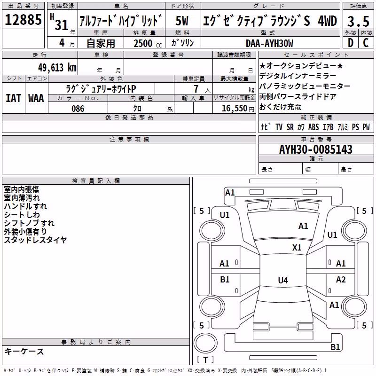Click the shift type IAT
This screenshot has width=376, height=376.
pos(14,98)
